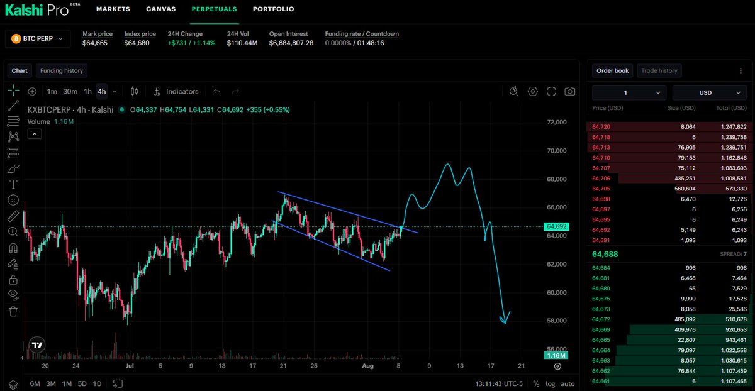Undo last chart action
Image resolution: width=755 pixels, height=391 pixels.
(217, 91)
